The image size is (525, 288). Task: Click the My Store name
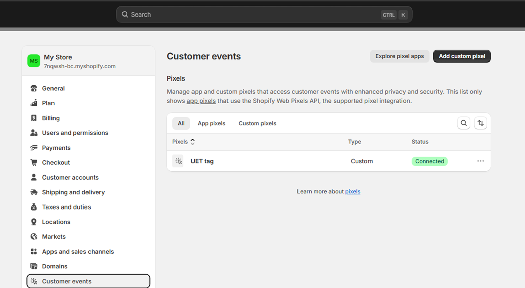(58, 57)
